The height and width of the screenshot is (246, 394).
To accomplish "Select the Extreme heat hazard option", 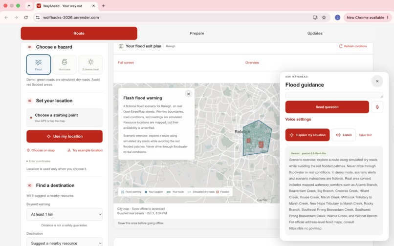I will (90, 65).
